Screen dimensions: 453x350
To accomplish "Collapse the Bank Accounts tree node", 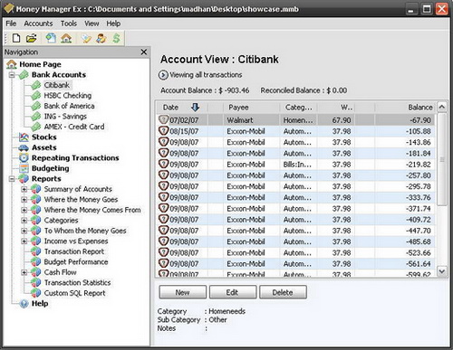I will point(12,75).
